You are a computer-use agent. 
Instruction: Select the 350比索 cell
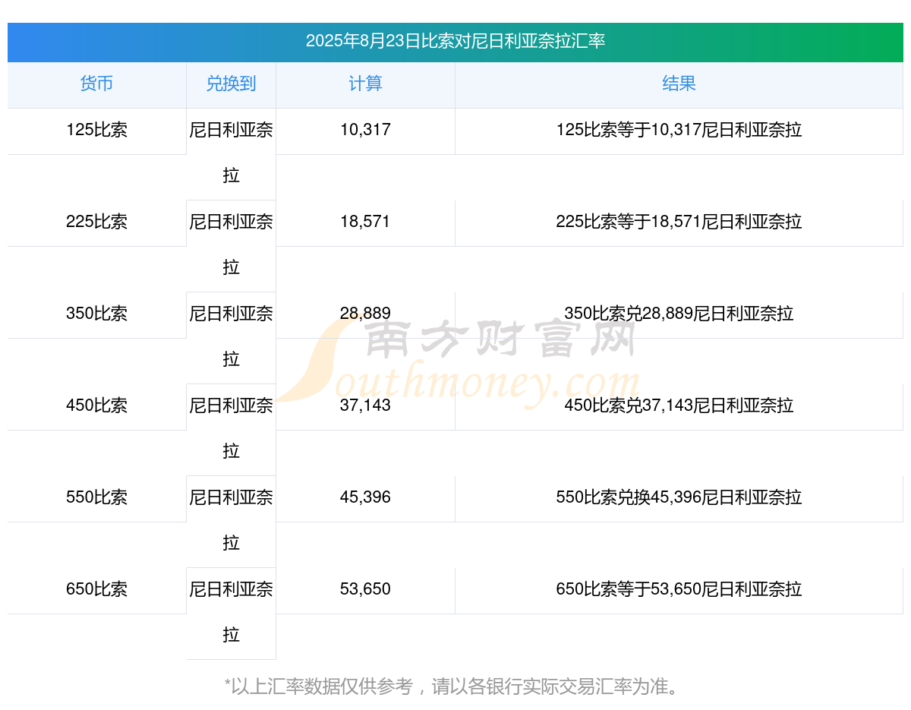tap(96, 314)
